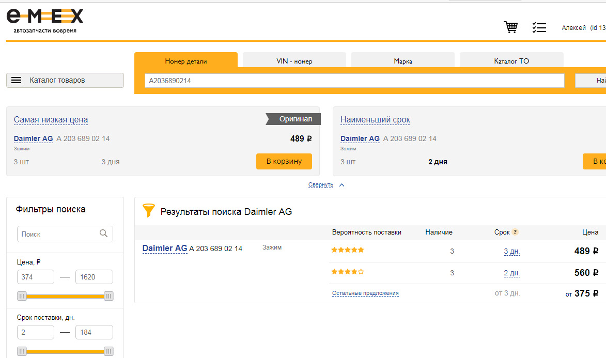Image resolution: width=606 pixels, height=358 pixels.
Task: Click the hamburger icon in Каталог товаров
Action: coord(16,80)
